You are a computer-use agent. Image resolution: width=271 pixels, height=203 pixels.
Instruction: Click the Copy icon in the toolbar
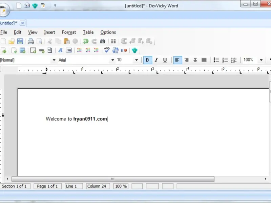[58, 41]
